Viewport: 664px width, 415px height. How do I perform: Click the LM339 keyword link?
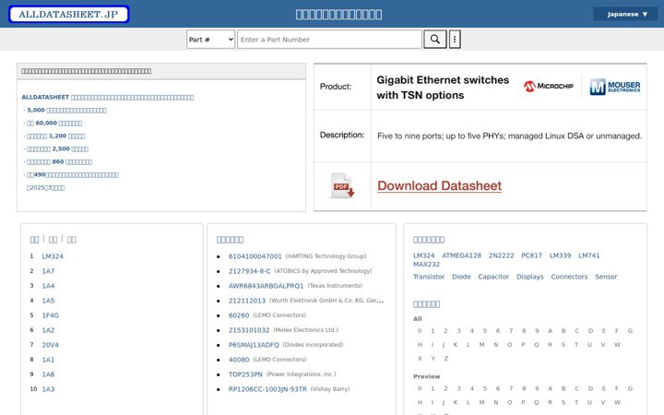[x=561, y=255]
